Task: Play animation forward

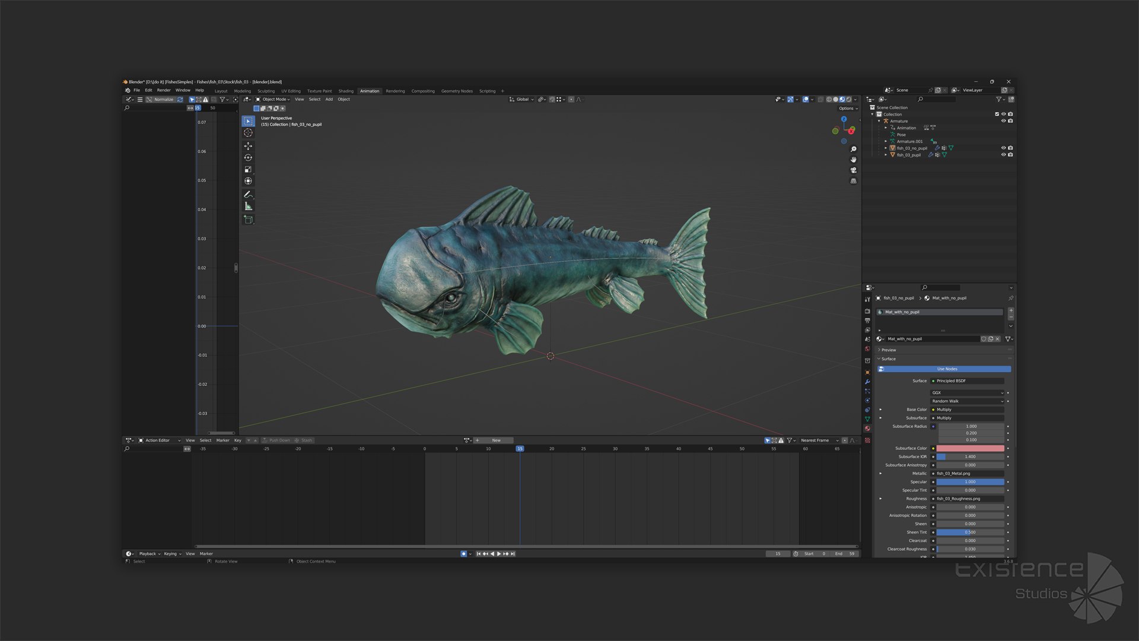Action: [x=499, y=554]
